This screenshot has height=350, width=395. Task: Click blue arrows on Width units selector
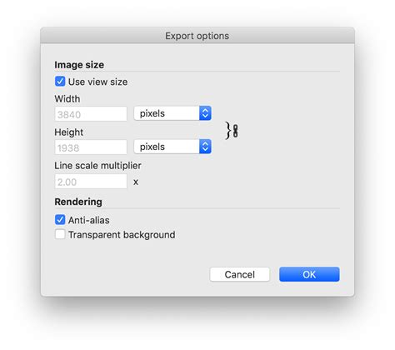click(205, 113)
